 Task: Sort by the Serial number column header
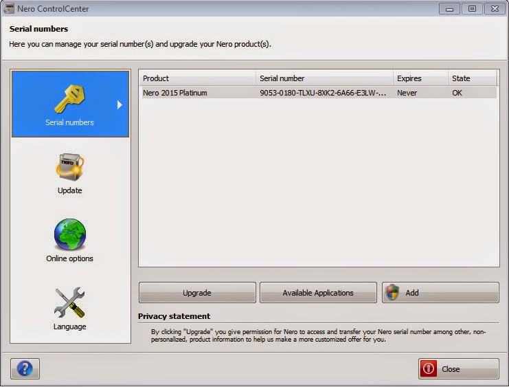[325, 78]
